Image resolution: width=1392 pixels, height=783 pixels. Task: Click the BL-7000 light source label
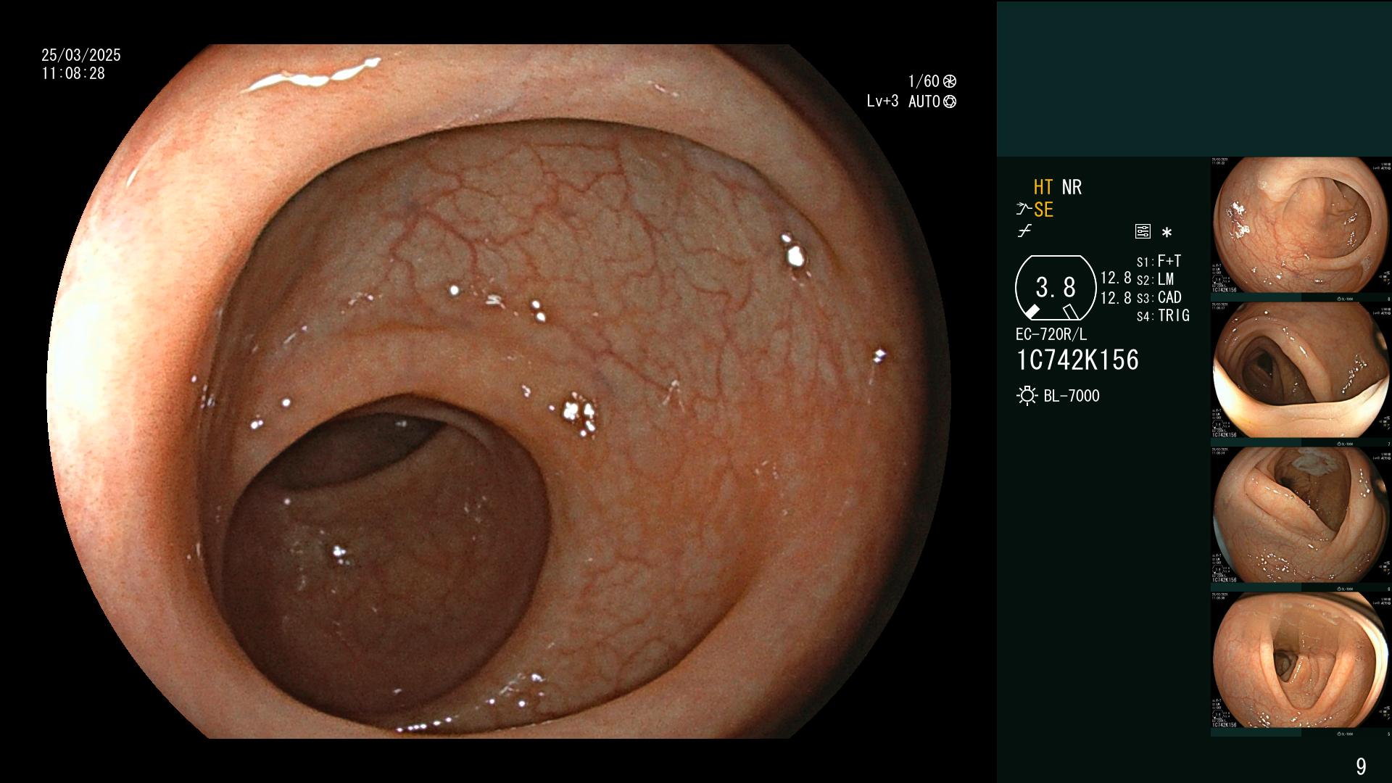1072,396
